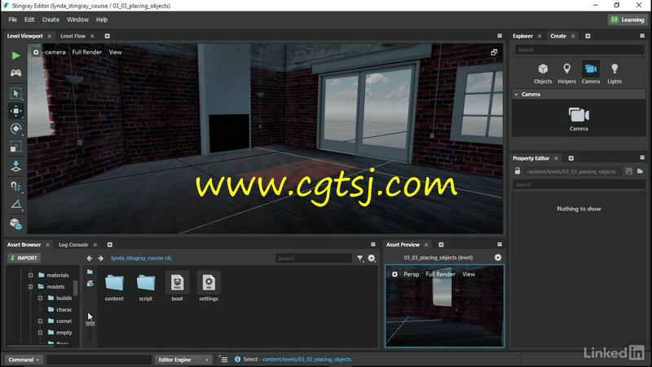652x367 pixels.
Task: Open the viewport camera dropdown
Action: pyautogui.click(x=55, y=52)
